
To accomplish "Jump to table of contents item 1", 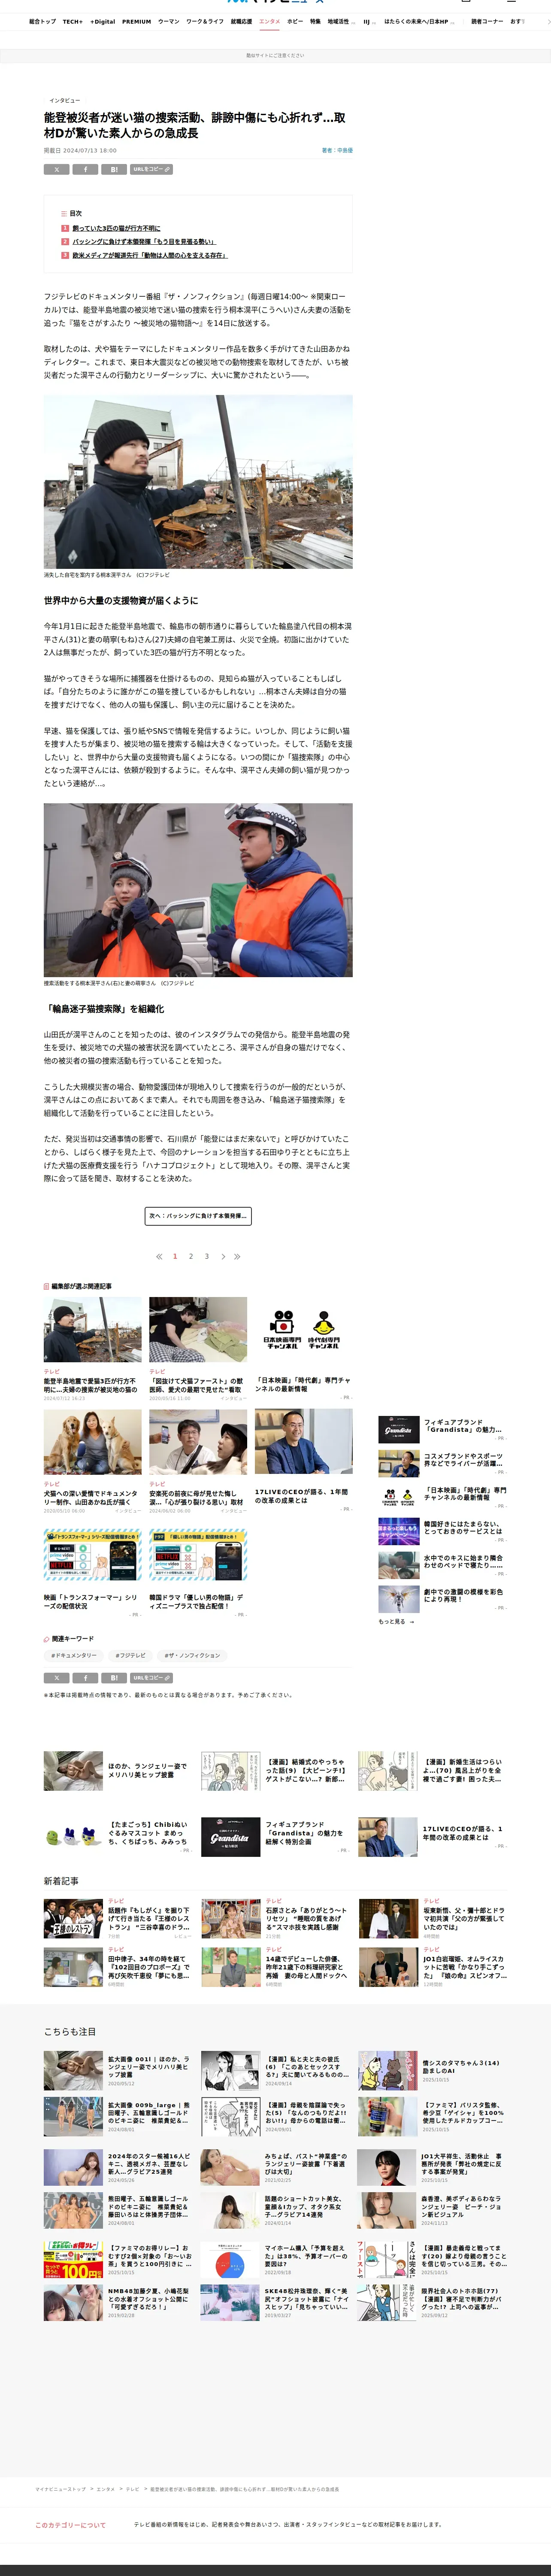I will point(116,228).
